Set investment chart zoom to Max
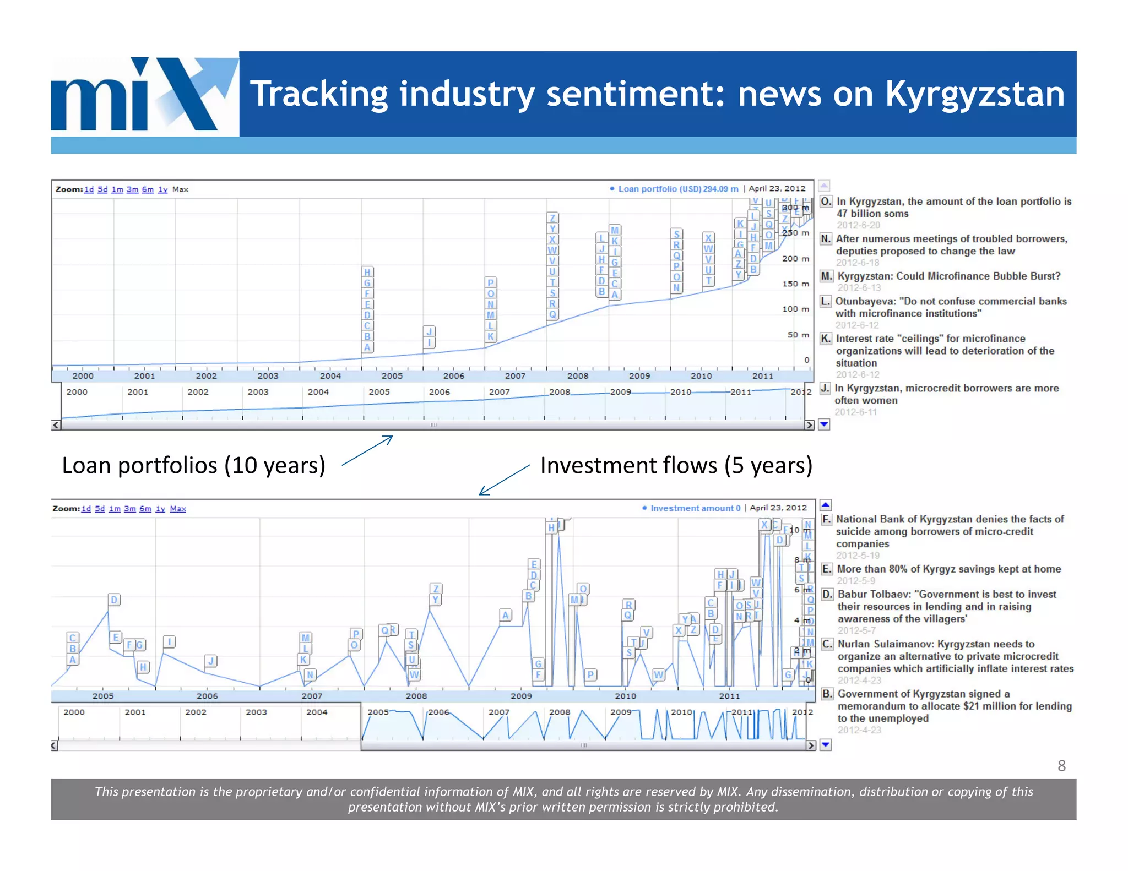1128x871 pixels. coord(177,509)
